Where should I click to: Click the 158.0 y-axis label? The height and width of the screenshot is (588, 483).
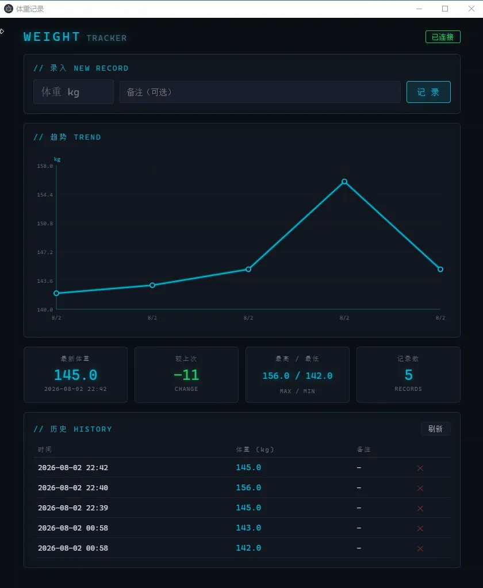45,166
